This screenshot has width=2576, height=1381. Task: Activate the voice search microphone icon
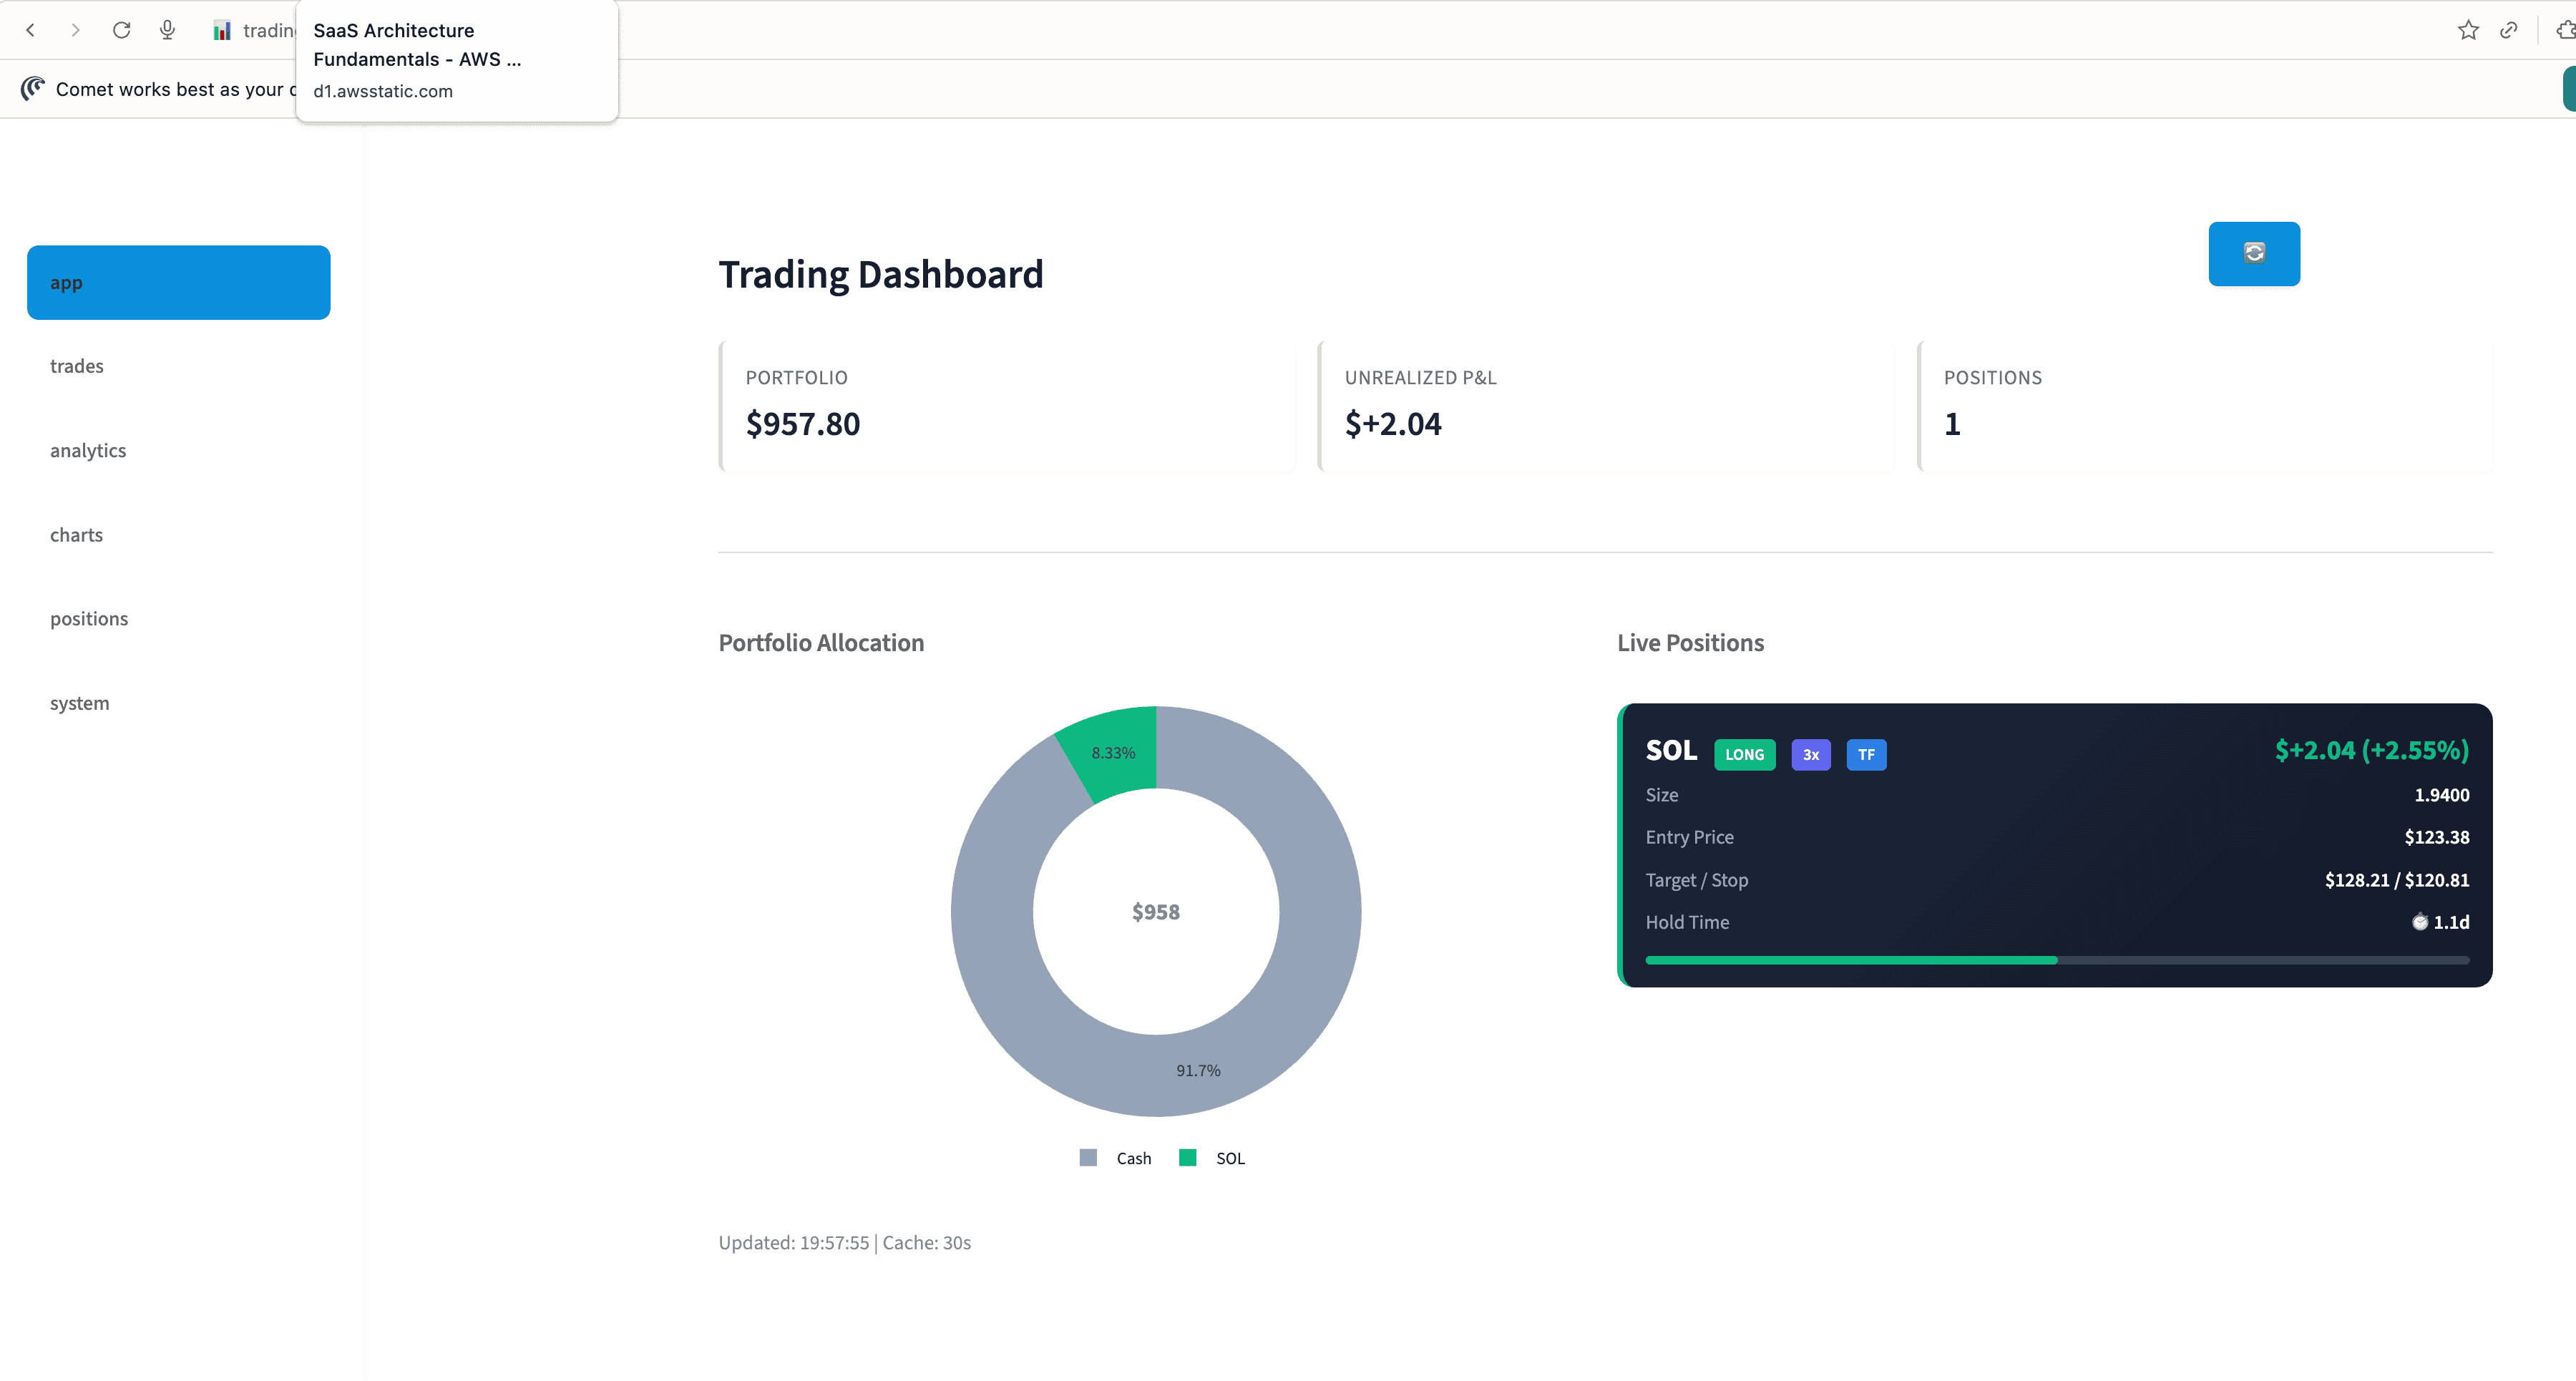[x=167, y=30]
